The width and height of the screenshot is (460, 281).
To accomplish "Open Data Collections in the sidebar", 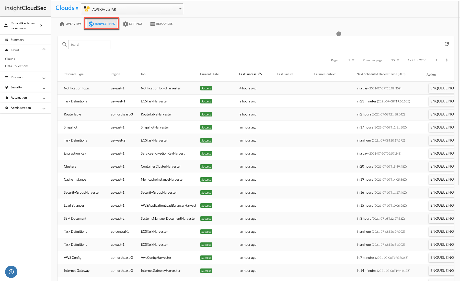I will [x=17, y=66].
